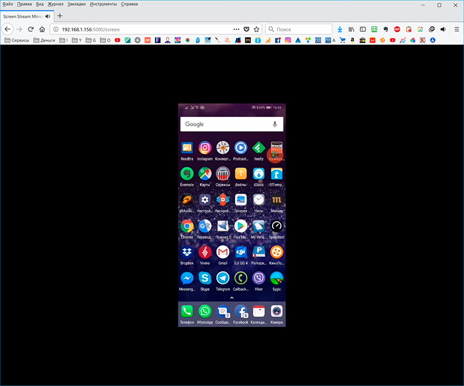The height and width of the screenshot is (386, 464).
Task: Open Dropbox app on the phone
Action: pos(187,252)
